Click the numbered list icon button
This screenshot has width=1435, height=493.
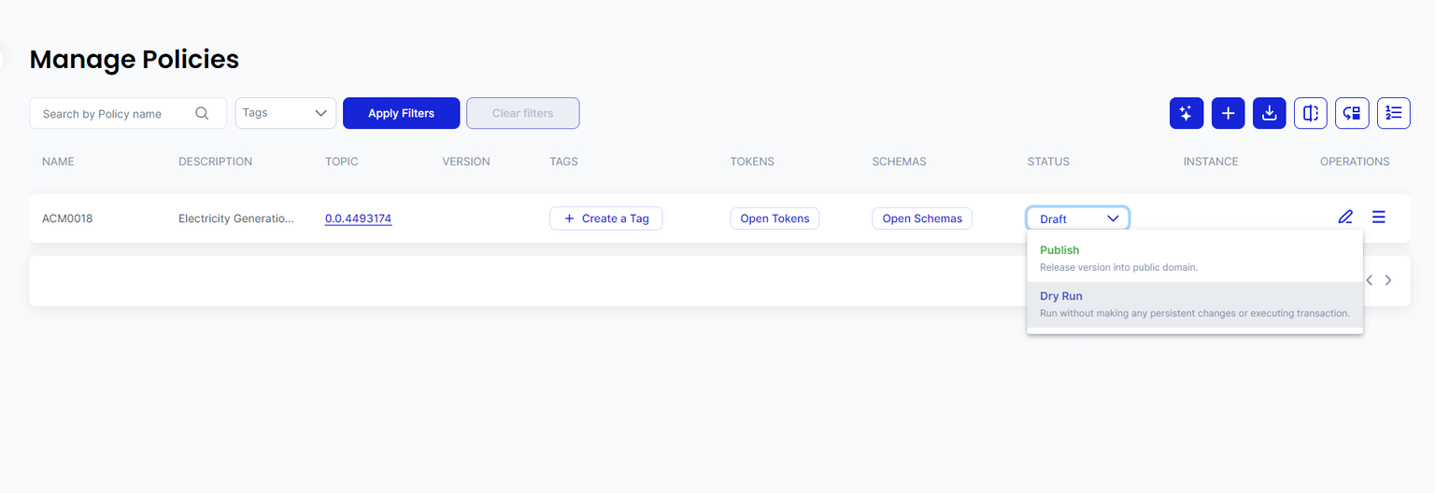tap(1394, 113)
